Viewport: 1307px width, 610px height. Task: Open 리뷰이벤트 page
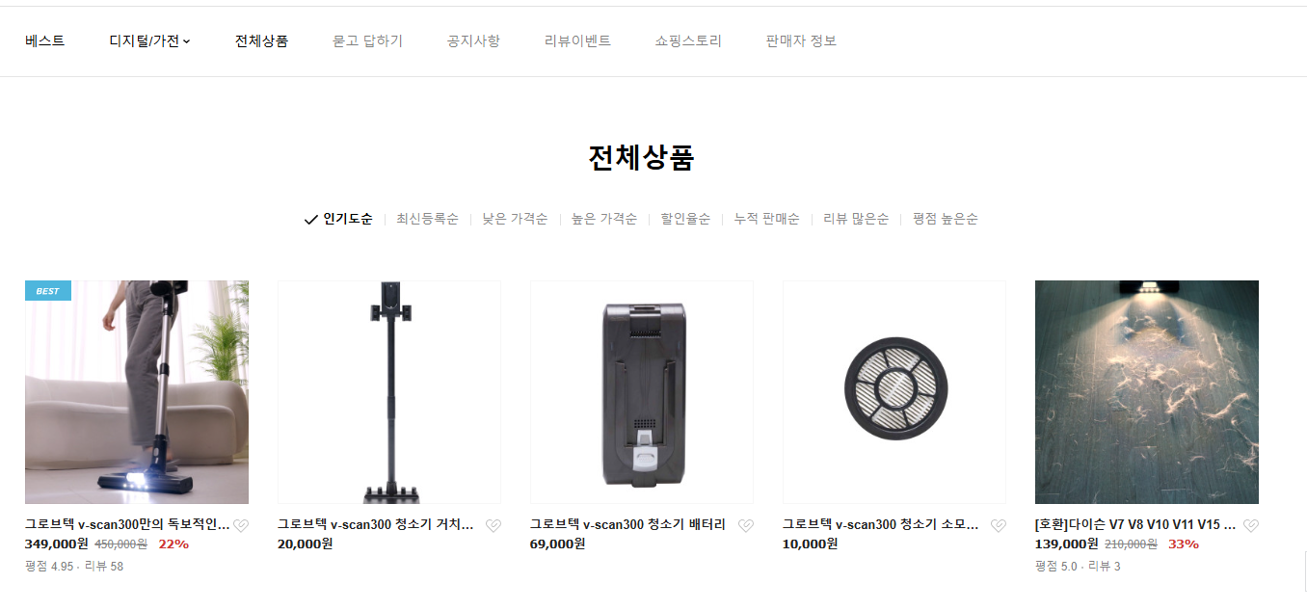577,41
